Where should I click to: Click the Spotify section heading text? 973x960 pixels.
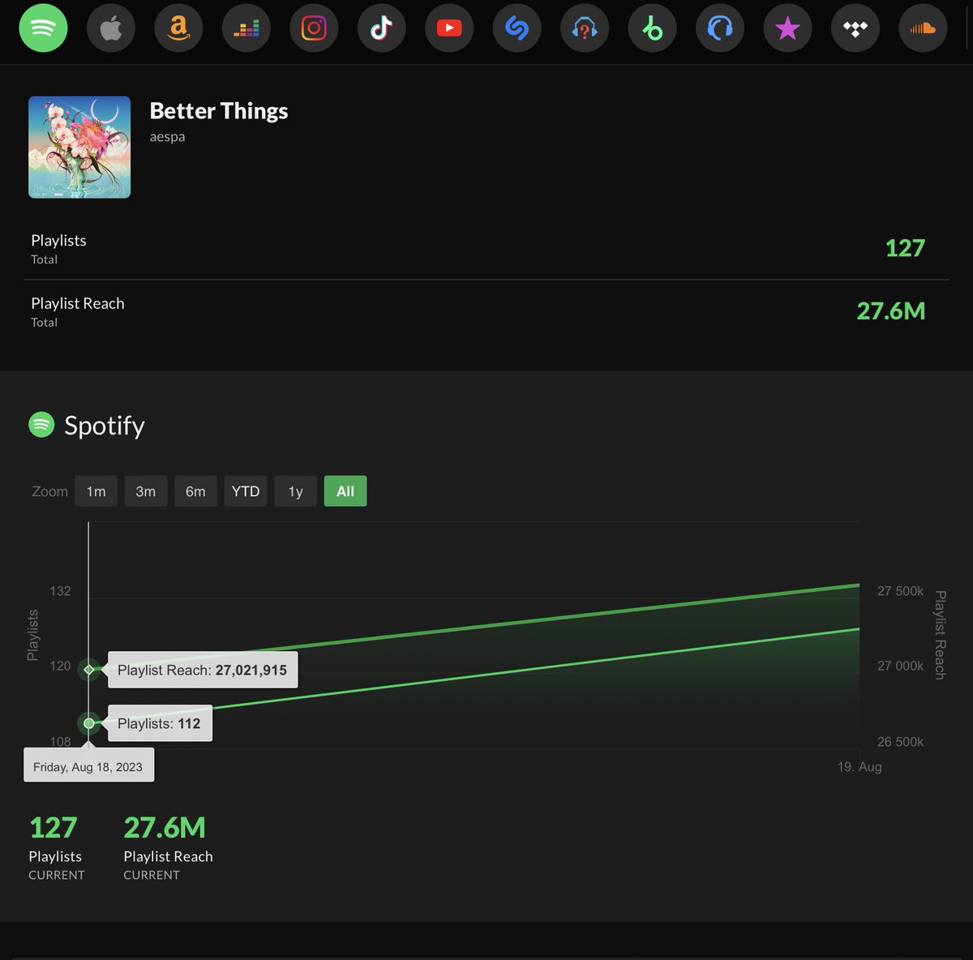click(x=105, y=426)
